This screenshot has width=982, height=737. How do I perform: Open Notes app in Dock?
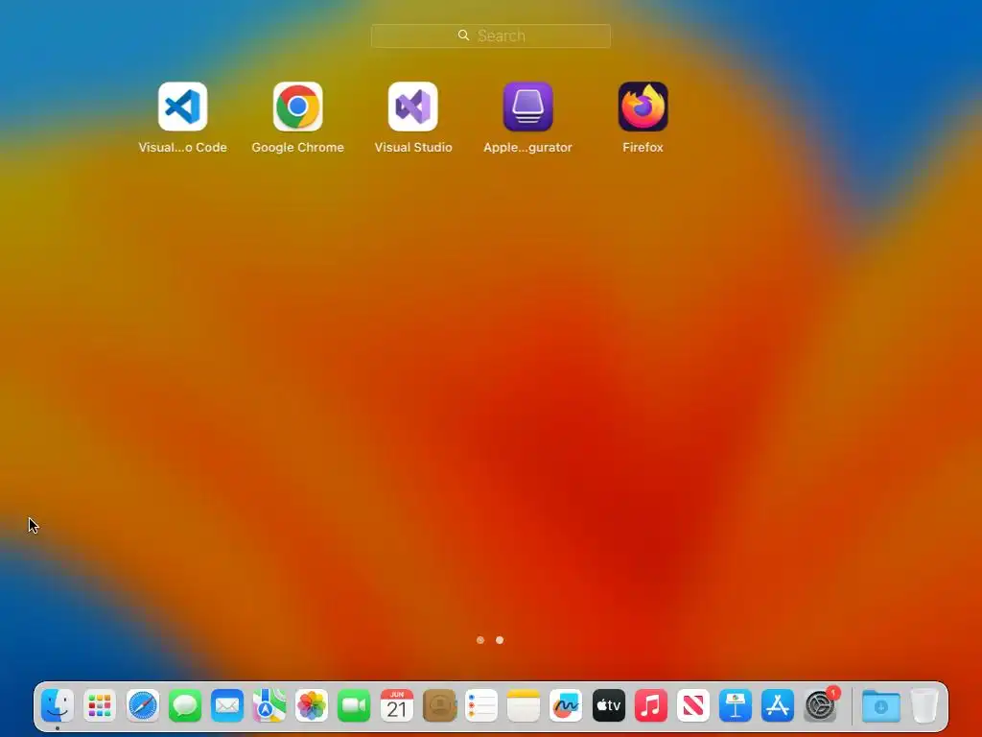[524, 705]
